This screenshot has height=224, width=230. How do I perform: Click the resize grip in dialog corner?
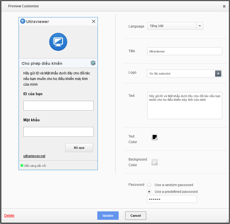(227, 221)
